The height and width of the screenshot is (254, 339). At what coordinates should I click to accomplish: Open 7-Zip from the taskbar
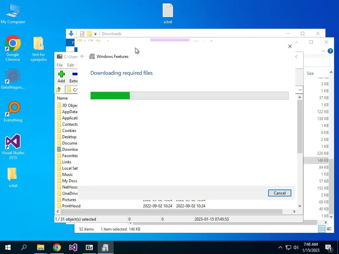tap(89, 247)
